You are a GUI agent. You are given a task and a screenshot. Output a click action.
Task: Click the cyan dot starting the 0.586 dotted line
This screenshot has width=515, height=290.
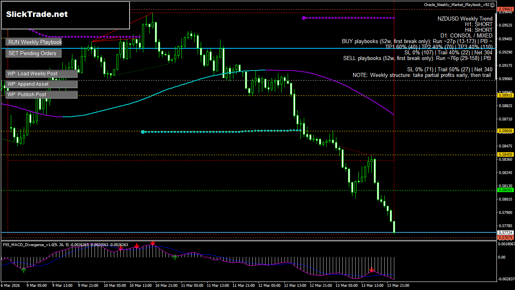coord(143,132)
